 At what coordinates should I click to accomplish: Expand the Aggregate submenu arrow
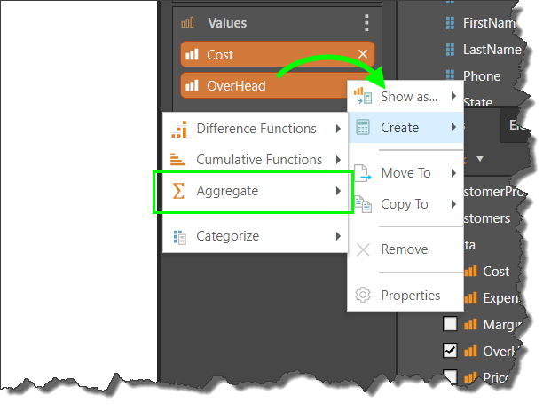pyautogui.click(x=338, y=191)
